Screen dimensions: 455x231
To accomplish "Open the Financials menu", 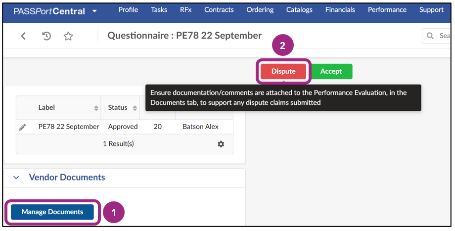I will pos(340,10).
